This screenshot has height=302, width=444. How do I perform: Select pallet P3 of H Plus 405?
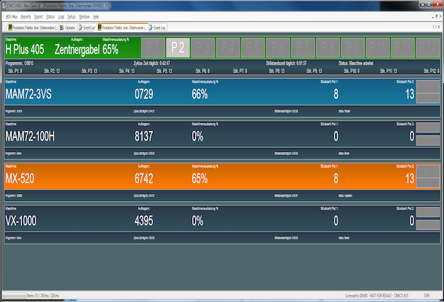coord(203,48)
